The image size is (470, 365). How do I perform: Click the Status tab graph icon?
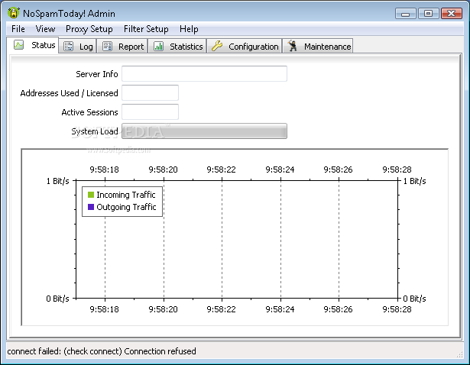pyautogui.click(x=18, y=45)
